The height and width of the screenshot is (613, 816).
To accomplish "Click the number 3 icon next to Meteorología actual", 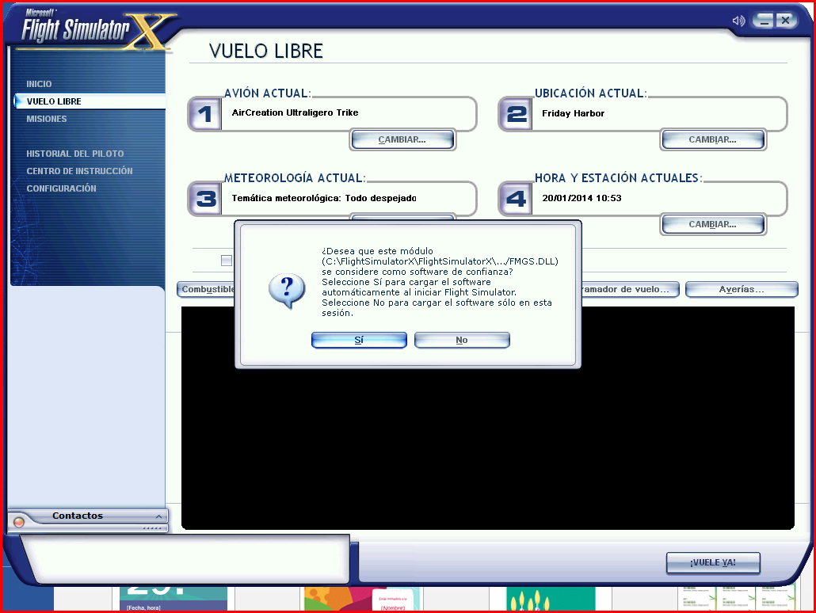I will (204, 198).
